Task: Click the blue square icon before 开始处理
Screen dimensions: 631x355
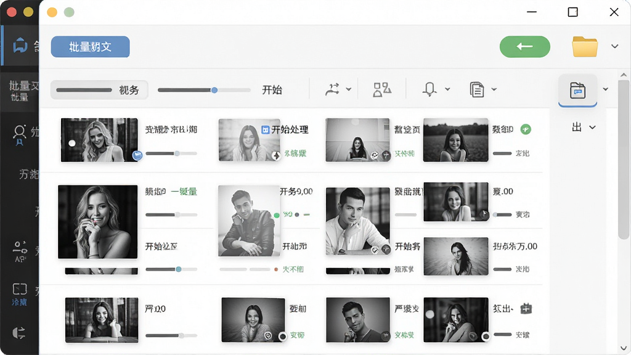Action: [x=265, y=129]
